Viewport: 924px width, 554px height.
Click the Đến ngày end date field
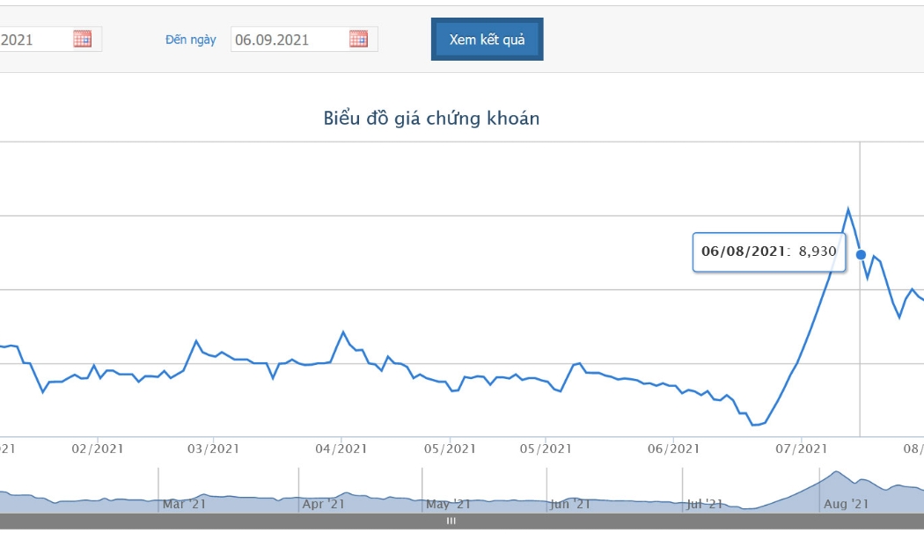(304, 40)
